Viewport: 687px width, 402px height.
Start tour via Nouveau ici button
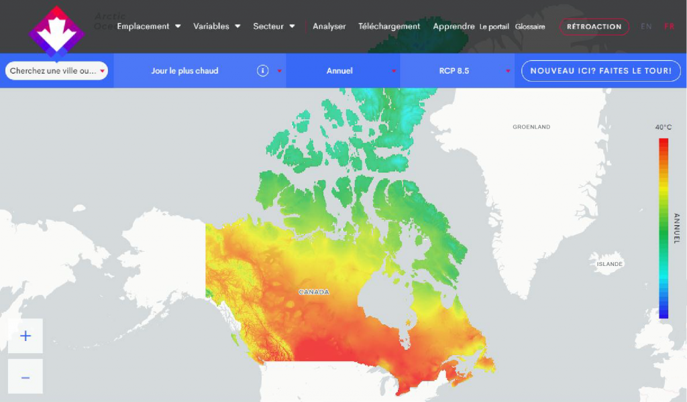click(x=600, y=71)
